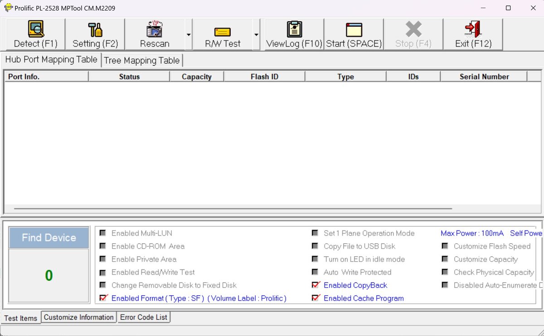Viewport: 544px width, 336px height.
Task: Toggle Copy File to USB Disk checkbox
Action: [315, 246]
